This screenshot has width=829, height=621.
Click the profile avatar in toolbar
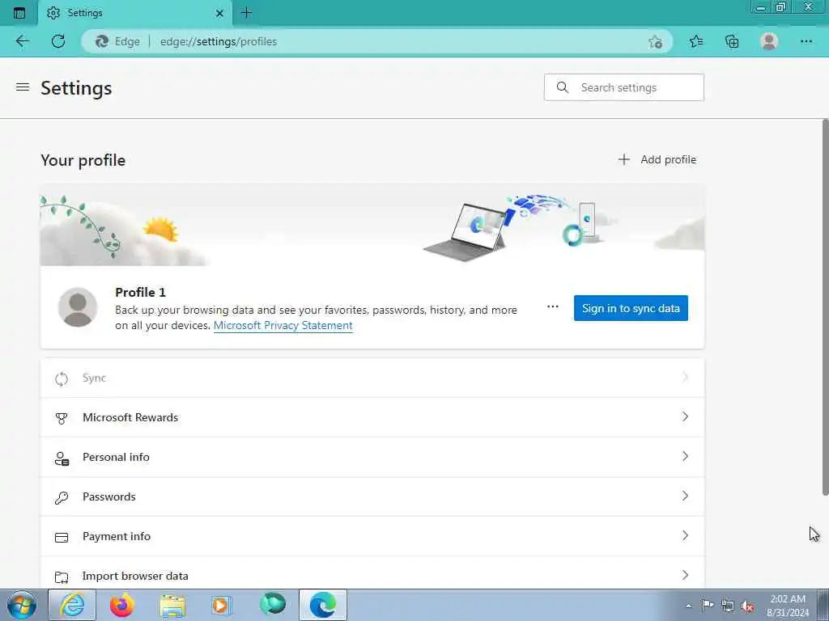click(x=769, y=41)
